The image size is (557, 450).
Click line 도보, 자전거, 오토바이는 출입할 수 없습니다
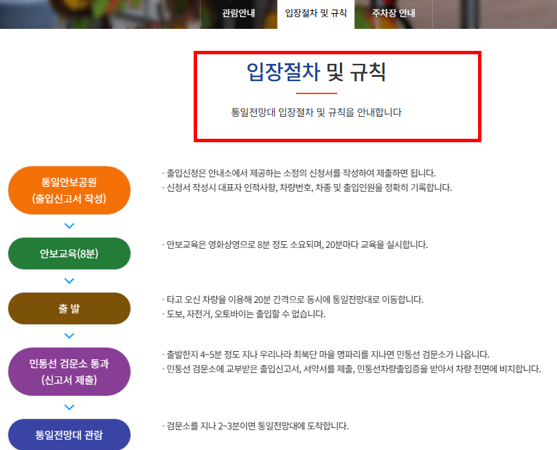point(244,314)
